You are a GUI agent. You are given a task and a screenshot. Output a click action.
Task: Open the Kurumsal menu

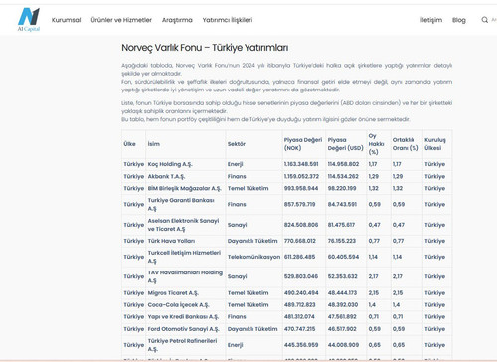(66, 20)
